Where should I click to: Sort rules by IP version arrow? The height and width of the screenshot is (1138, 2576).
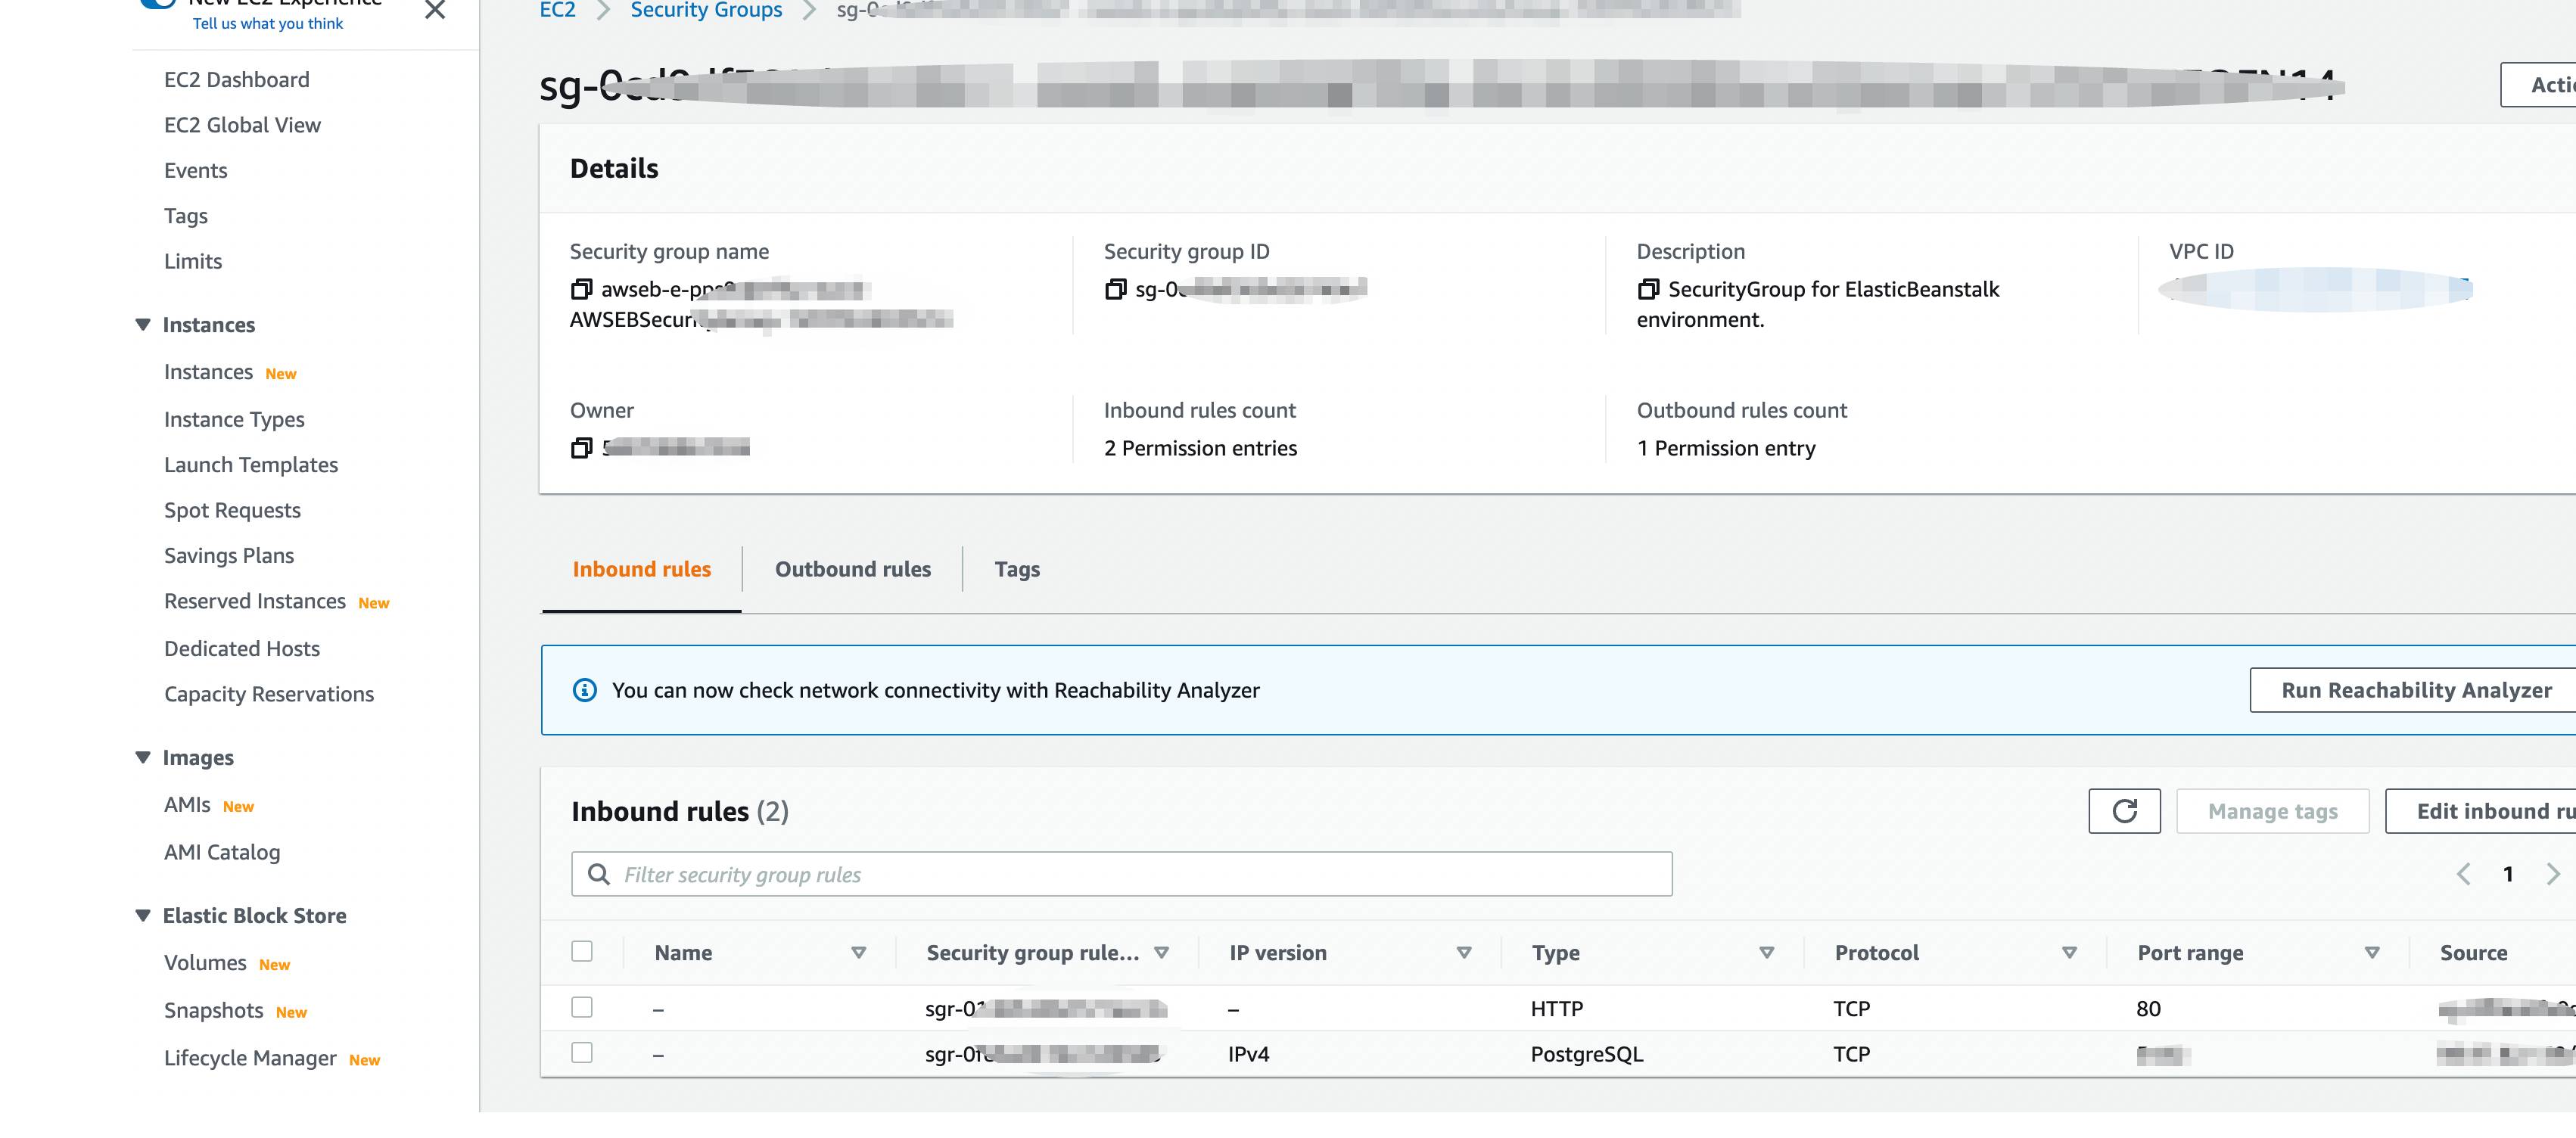tap(1464, 953)
